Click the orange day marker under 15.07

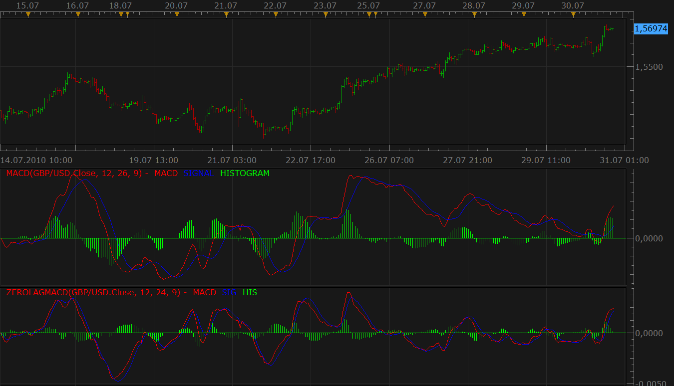[28, 14]
